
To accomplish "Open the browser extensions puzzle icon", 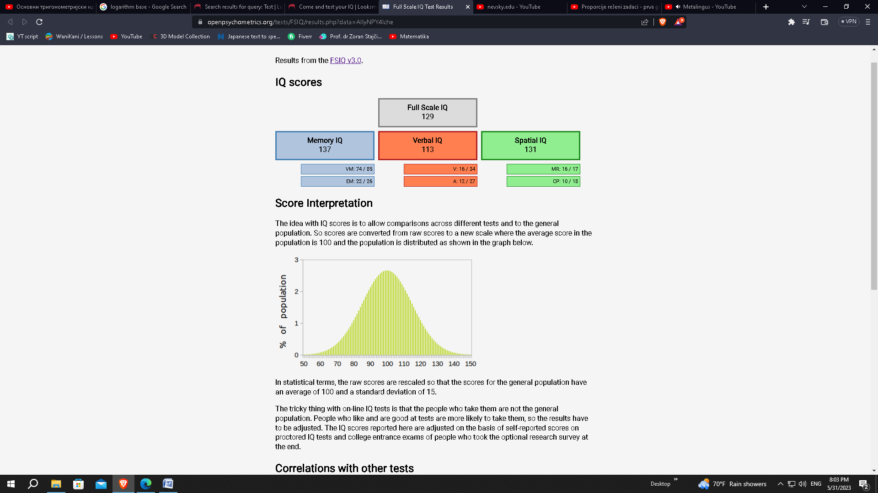I will point(792,21).
